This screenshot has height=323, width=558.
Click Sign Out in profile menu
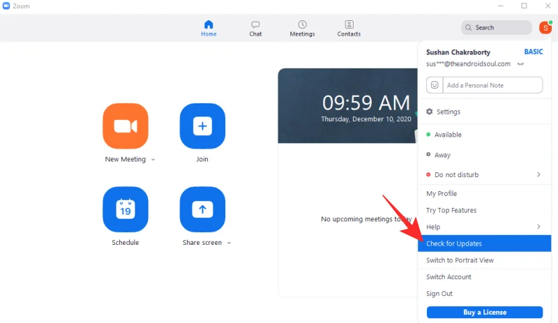click(439, 294)
